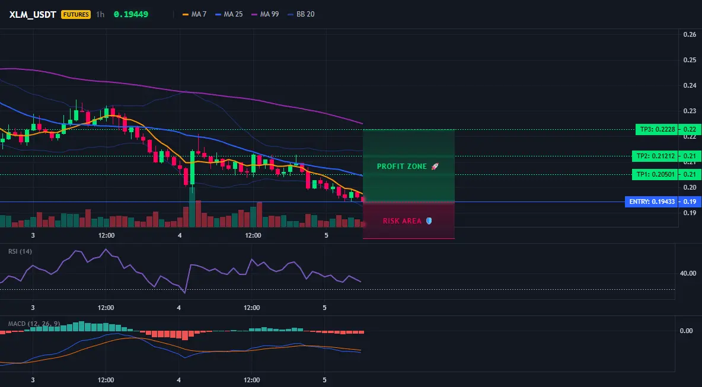Click the large green candle after date 4
The image size is (702, 387).
click(192, 168)
